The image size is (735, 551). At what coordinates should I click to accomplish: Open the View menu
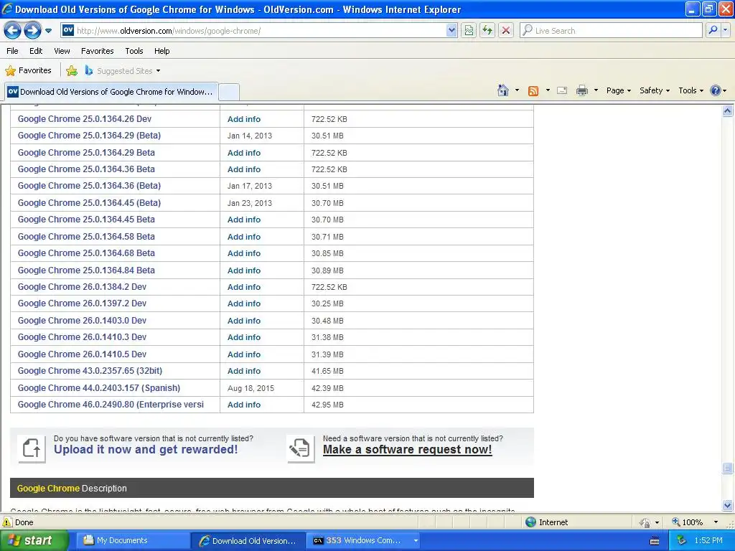62,51
